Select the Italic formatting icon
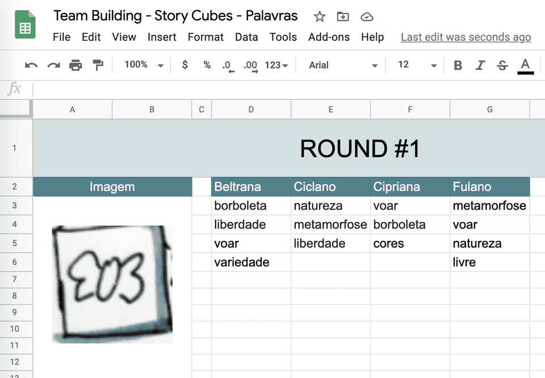The width and height of the screenshot is (545, 378). click(480, 65)
